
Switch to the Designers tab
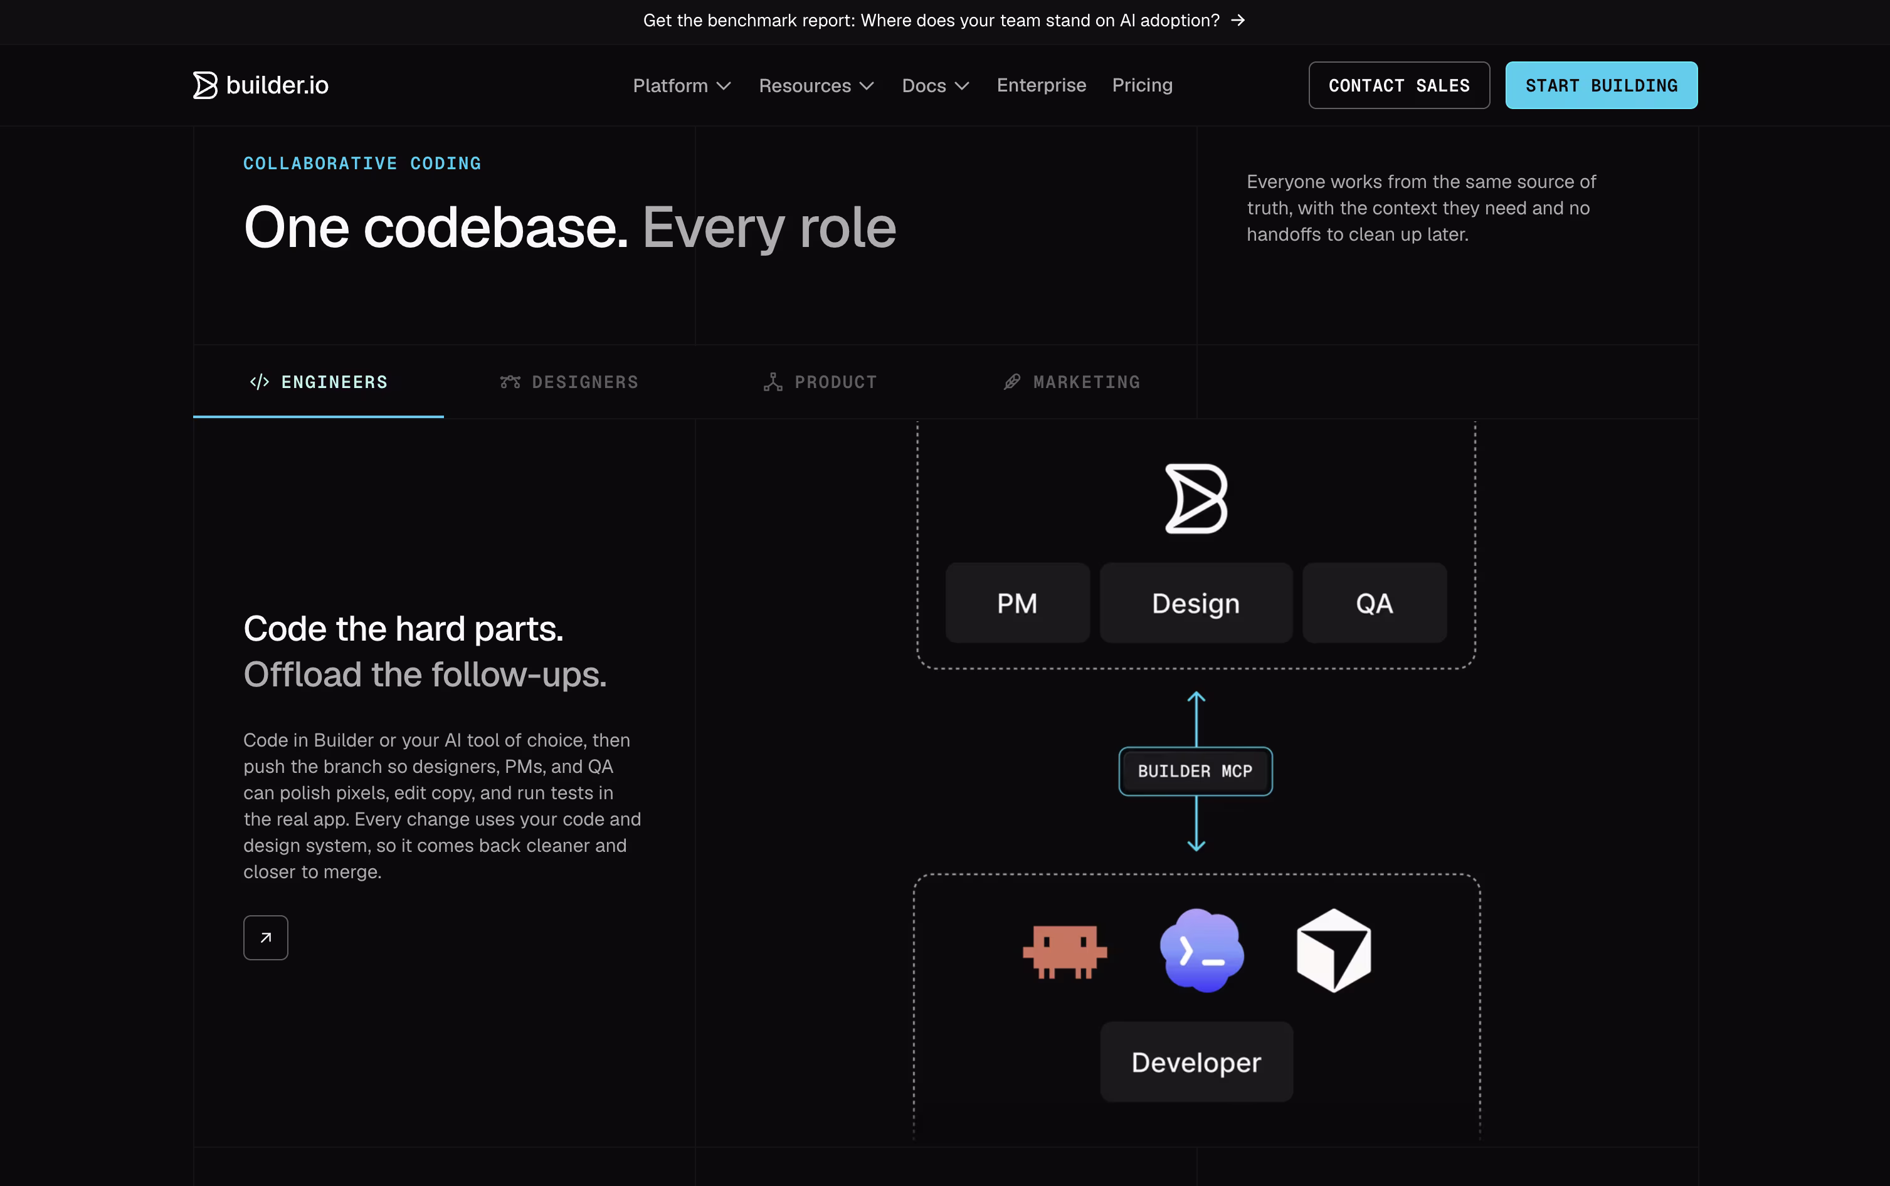click(569, 382)
